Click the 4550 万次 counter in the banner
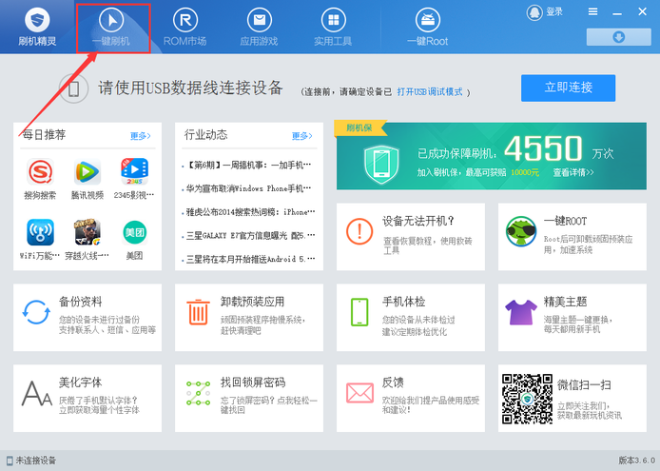Viewport: 660px width, 471px height. [558, 148]
